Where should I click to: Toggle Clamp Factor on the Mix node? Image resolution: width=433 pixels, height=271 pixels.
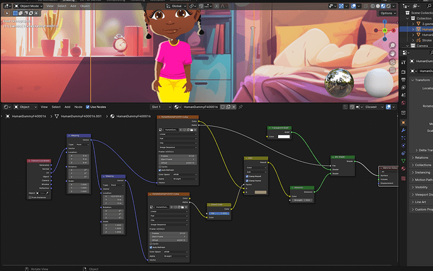pos(247,181)
